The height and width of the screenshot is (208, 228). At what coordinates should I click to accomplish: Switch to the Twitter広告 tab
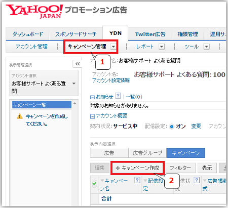tap(150, 34)
